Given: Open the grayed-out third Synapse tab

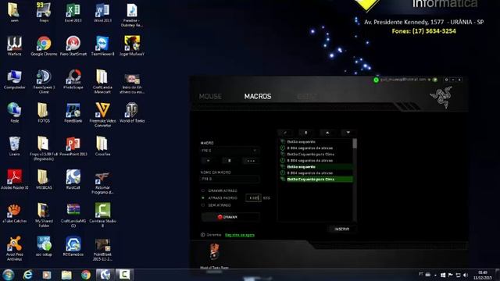Looking at the screenshot, I should pos(307,96).
